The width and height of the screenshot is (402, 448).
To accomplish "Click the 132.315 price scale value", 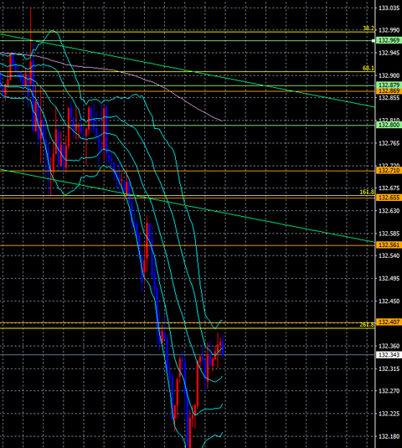I will click(x=389, y=368).
